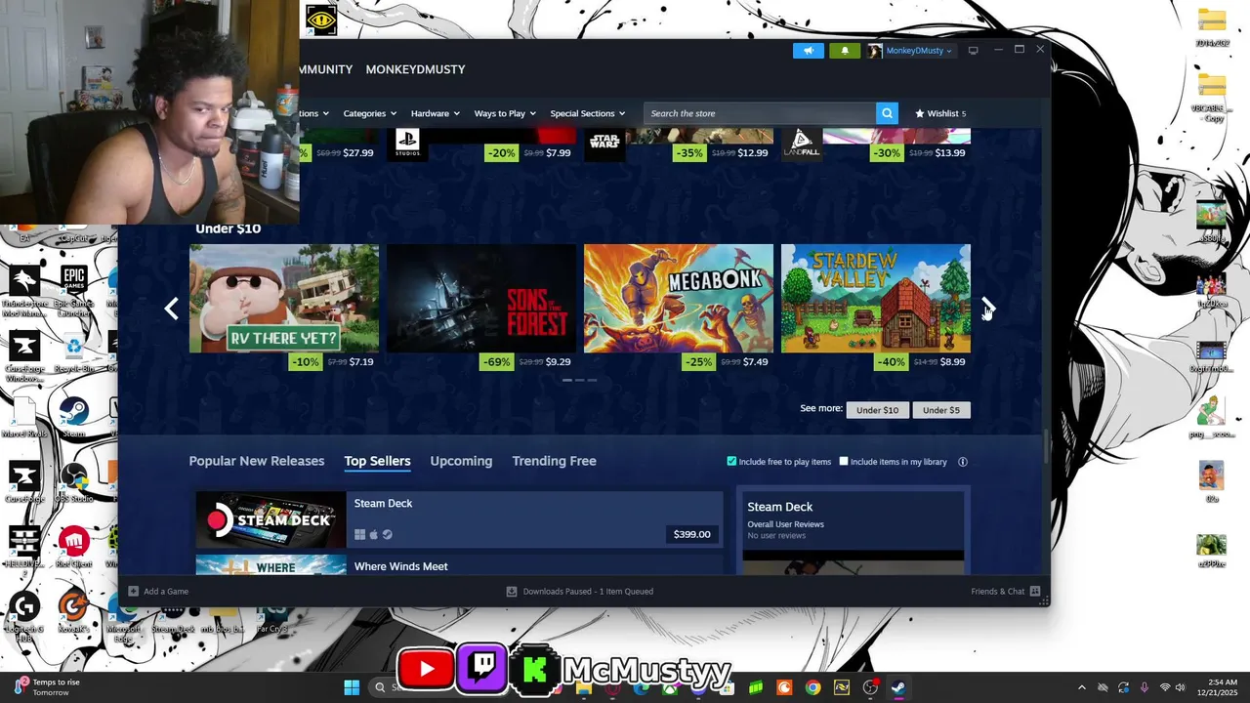Image resolution: width=1250 pixels, height=703 pixels.
Task: Click Add a Game label
Action: [166, 591]
